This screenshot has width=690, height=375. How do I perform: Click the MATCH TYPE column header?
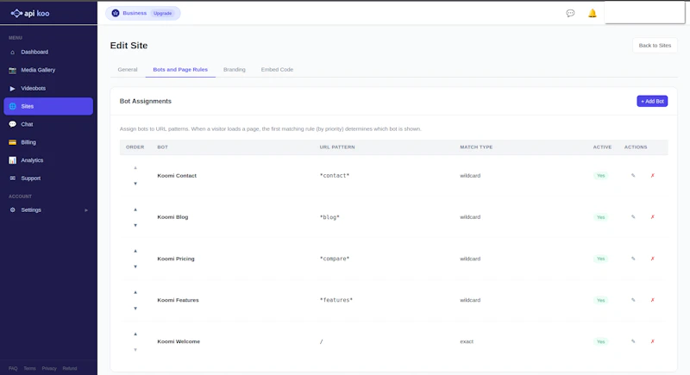point(476,147)
